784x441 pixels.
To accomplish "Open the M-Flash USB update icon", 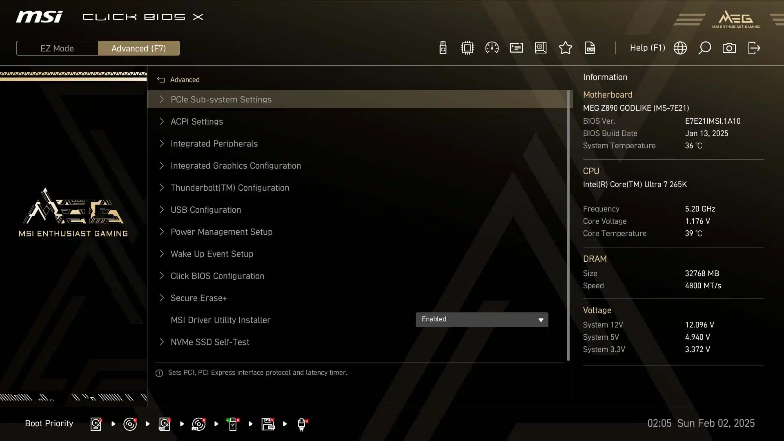I will 443,48.
